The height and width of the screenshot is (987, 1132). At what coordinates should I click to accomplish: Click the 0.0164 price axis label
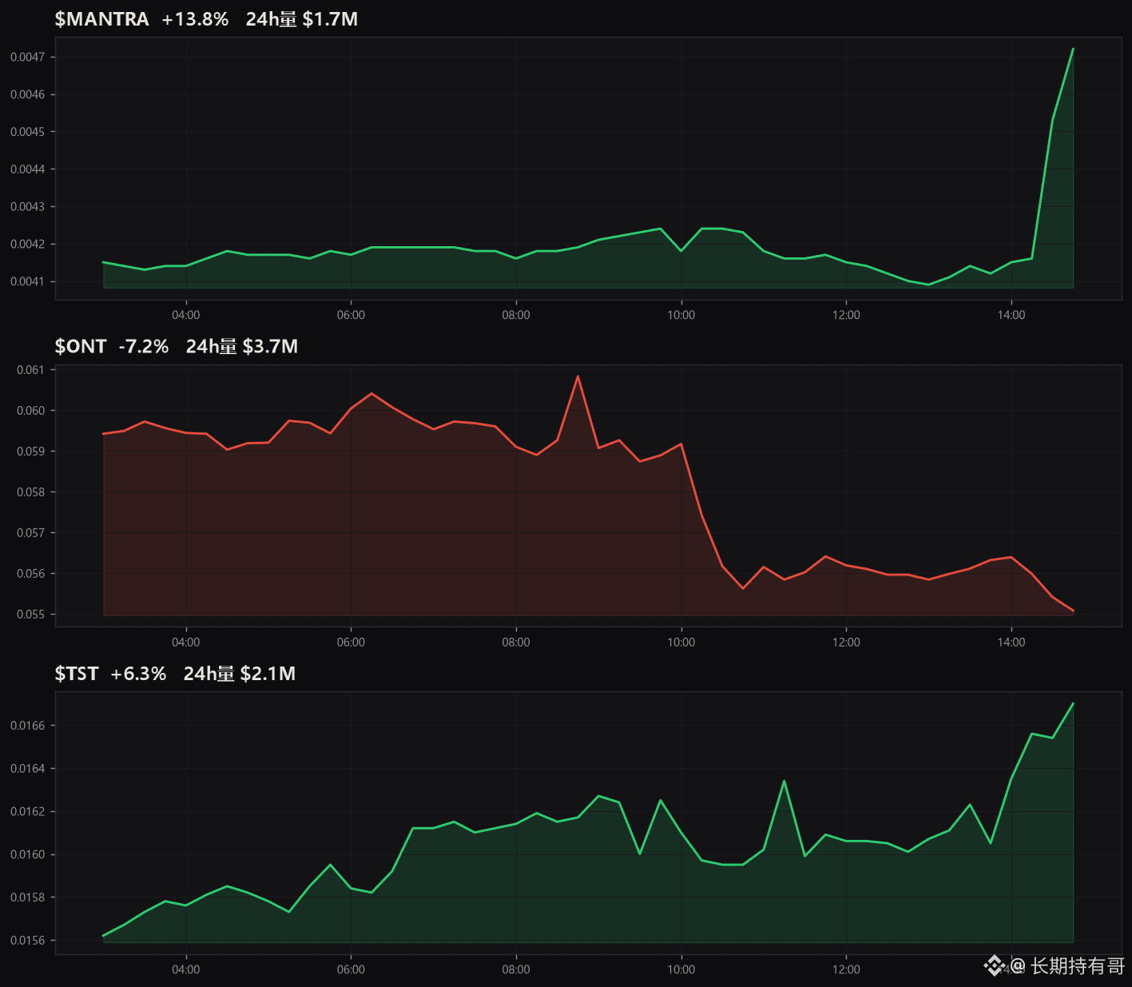coord(27,769)
